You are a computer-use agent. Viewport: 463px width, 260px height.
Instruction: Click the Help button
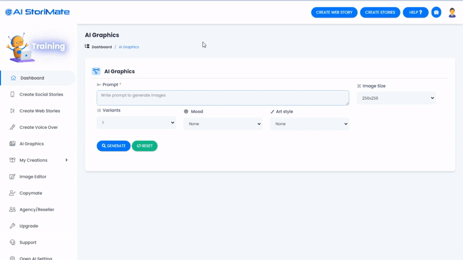tap(416, 12)
